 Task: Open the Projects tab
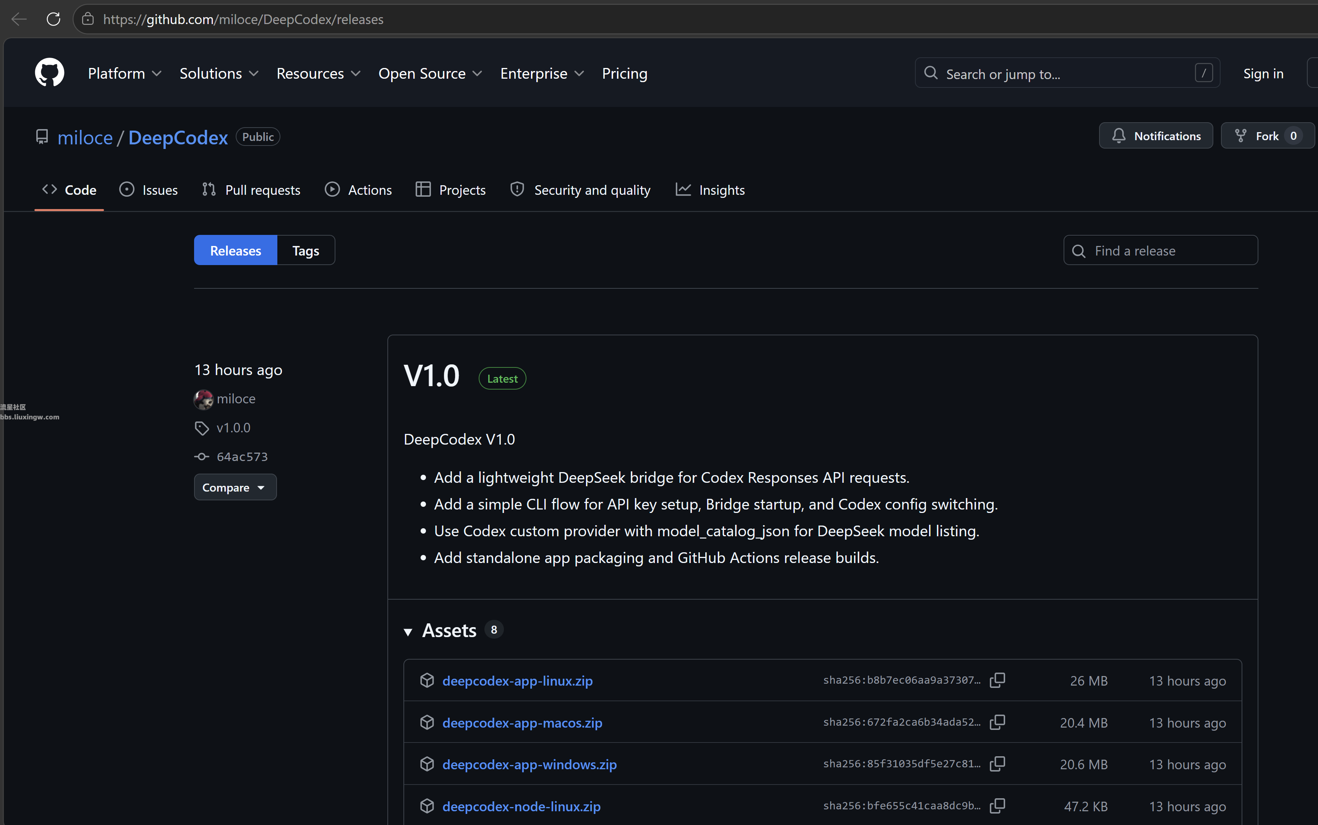(x=451, y=190)
